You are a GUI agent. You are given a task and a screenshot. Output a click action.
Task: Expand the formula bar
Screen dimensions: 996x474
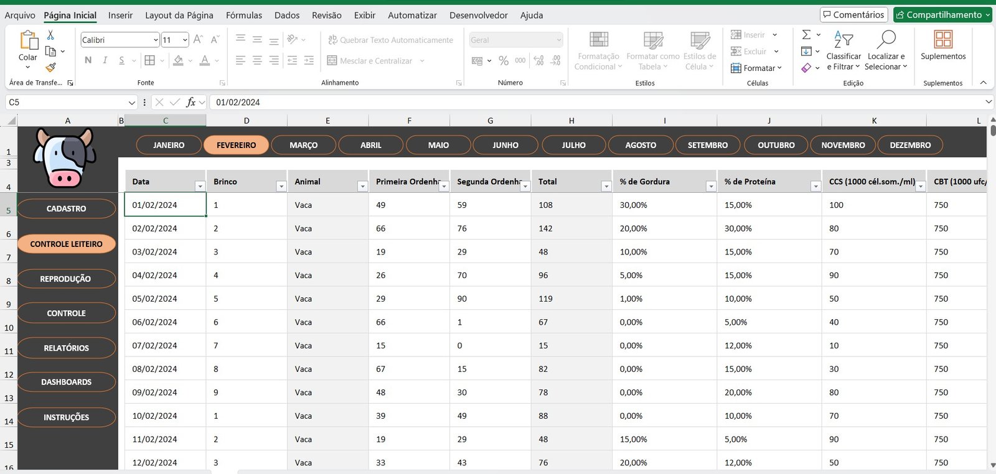click(989, 102)
